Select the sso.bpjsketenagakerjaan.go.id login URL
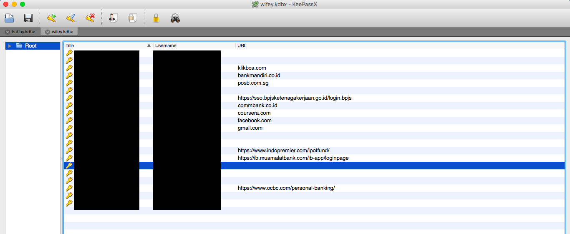The width and height of the screenshot is (570, 234). [295, 98]
